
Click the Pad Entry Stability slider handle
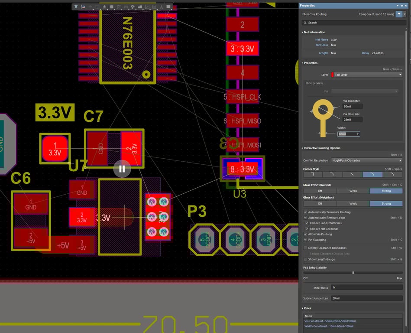click(353, 273)
